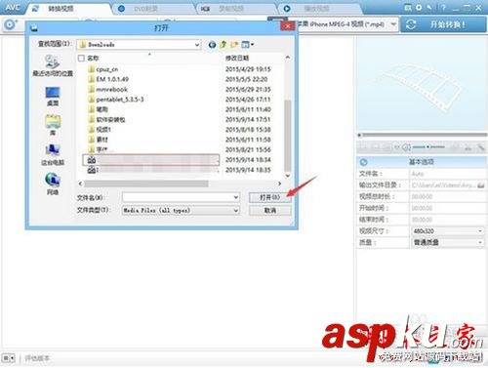Switch to the play video tab

(x=320, y=9)
